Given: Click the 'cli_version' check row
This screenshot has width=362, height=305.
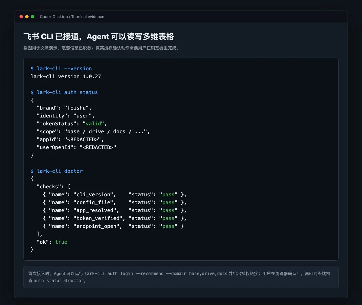Looking at the screenshot, I should [x=115, y=195].
